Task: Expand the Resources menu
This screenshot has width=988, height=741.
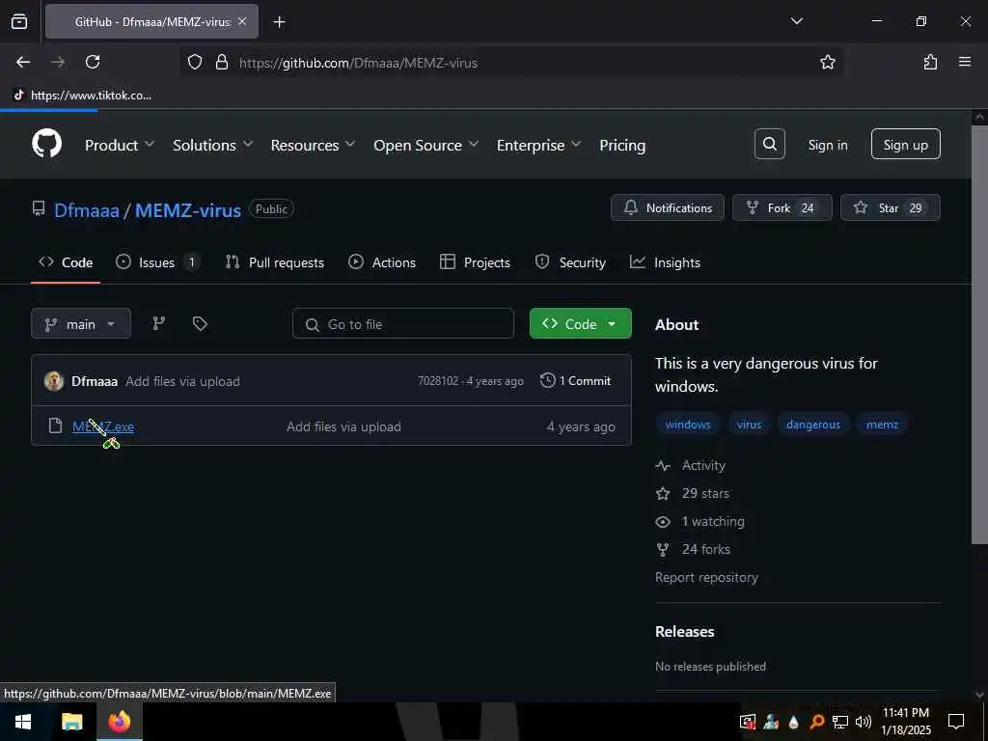Action: (313, 145)
